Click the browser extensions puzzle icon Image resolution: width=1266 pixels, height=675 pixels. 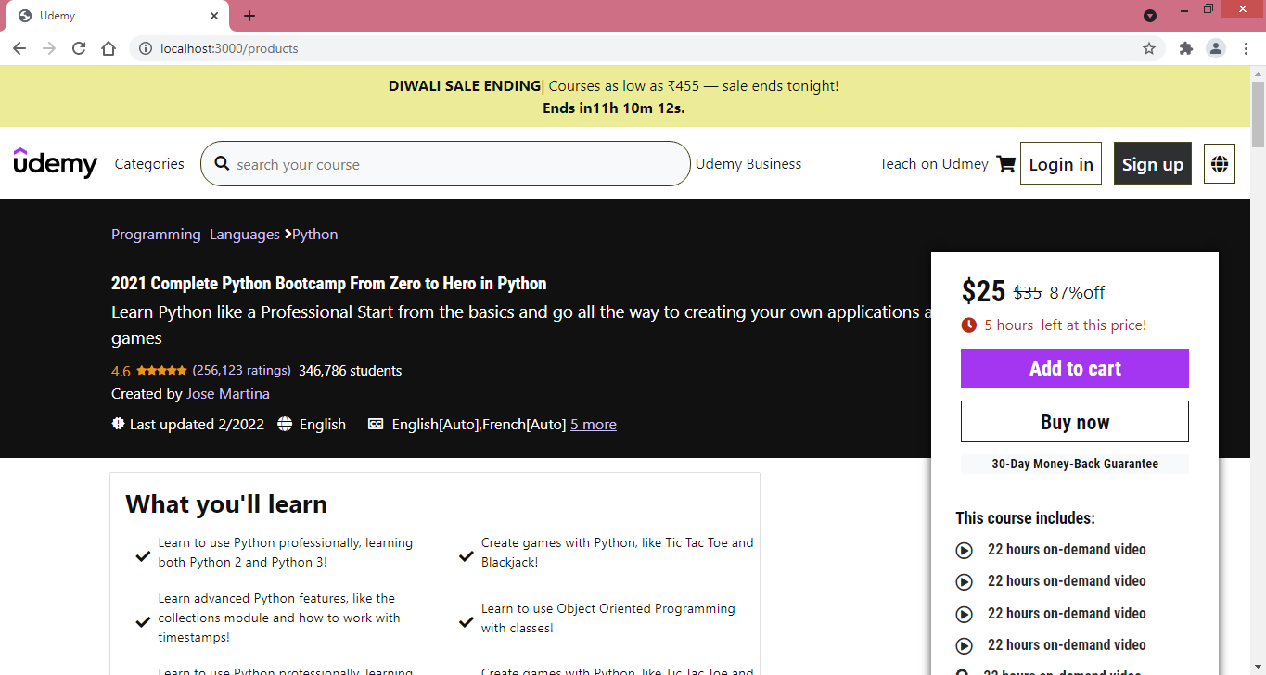pyautogui.click(x=1185, y=47)
